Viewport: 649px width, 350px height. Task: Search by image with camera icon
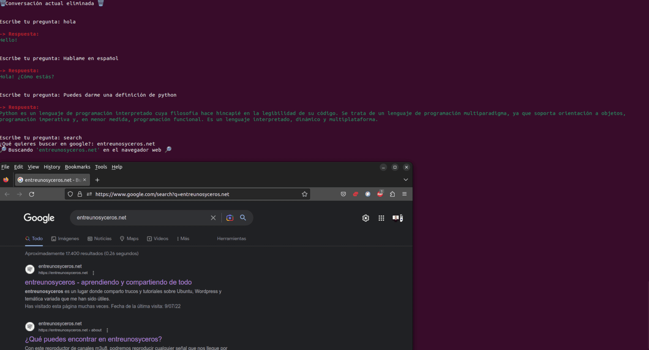[x=230, y=218]
